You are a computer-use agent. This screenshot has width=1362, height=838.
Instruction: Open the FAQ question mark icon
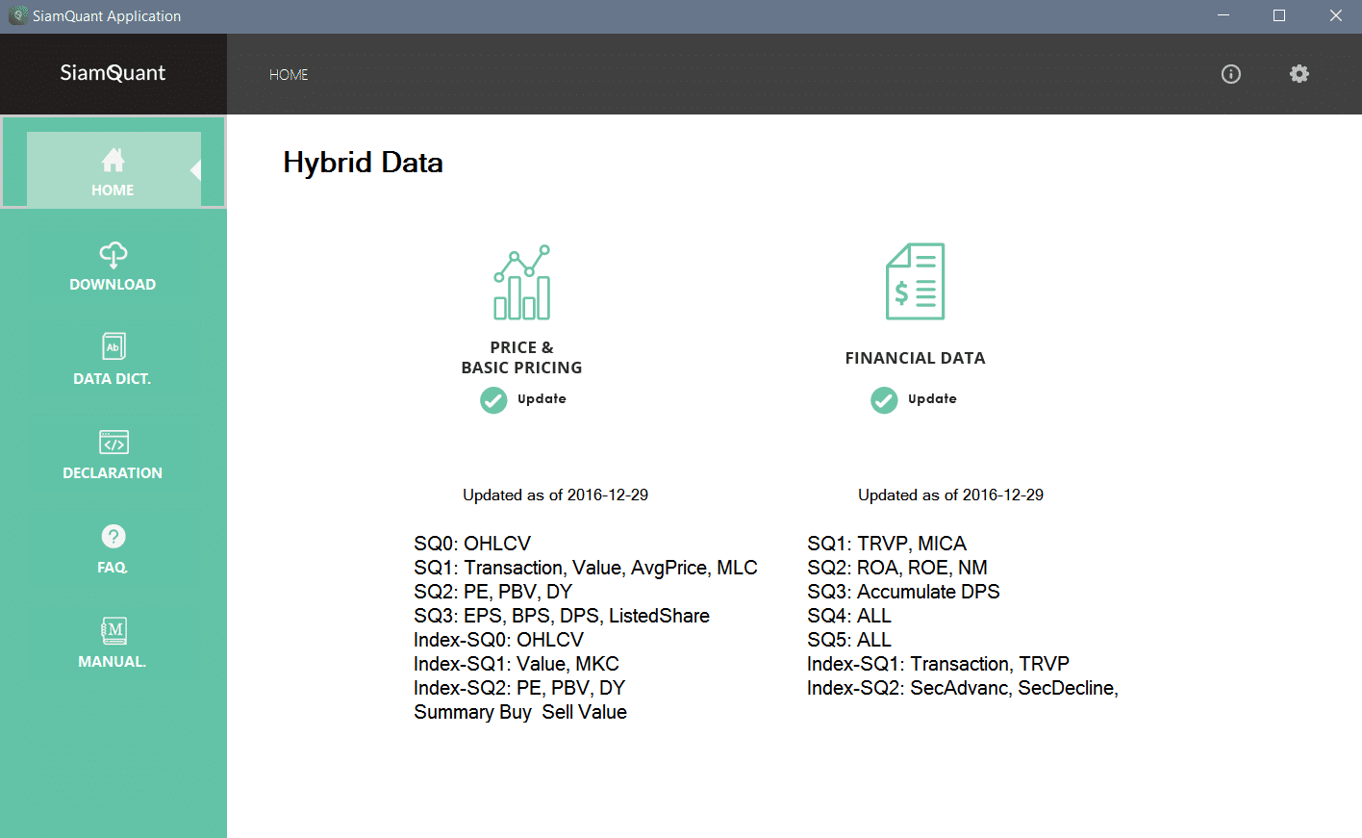pos(113,536)
